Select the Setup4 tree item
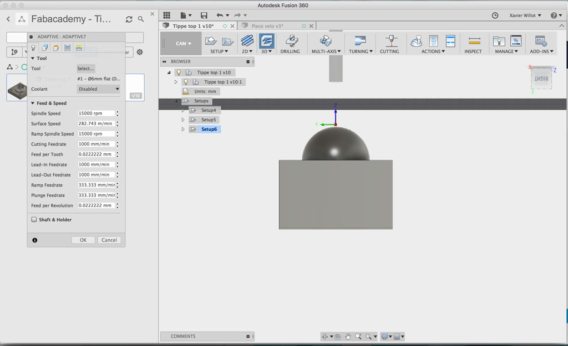The height and width of the screenshot is (346, 568). (x=209, y=110)
